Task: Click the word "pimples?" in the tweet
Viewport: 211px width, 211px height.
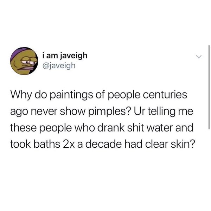Action: [x=109, y=112]
